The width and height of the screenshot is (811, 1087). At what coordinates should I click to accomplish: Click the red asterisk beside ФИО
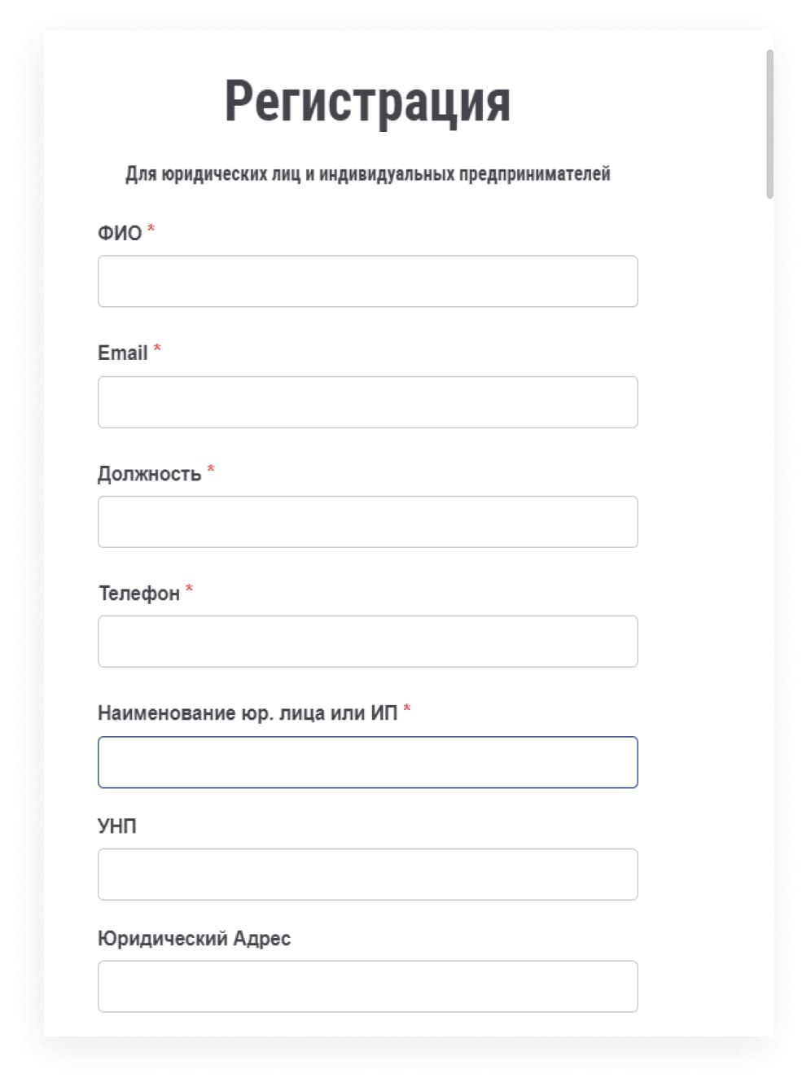coord(151,228)
